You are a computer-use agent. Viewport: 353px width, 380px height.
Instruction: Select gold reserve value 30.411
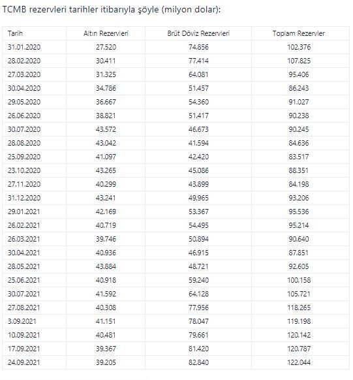106,61
